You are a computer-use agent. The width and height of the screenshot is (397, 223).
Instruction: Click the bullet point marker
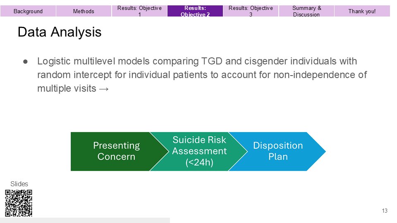(x=25, y=62)
